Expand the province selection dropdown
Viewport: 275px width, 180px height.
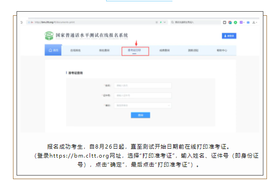coord(143,105)
